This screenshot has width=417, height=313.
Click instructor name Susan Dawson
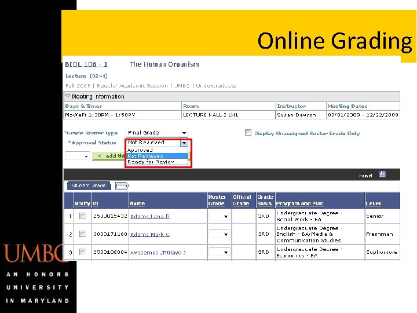pos(297,115)
